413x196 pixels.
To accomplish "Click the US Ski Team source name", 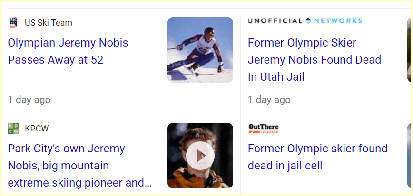I will coord(49,22).
